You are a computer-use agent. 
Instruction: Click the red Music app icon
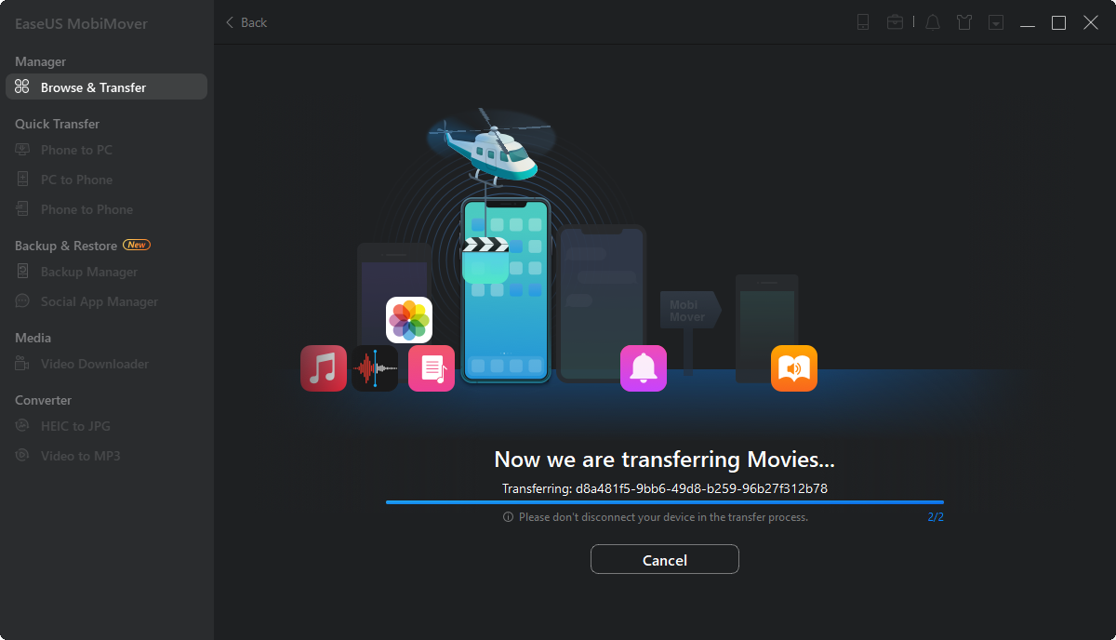tap(324, 368)
